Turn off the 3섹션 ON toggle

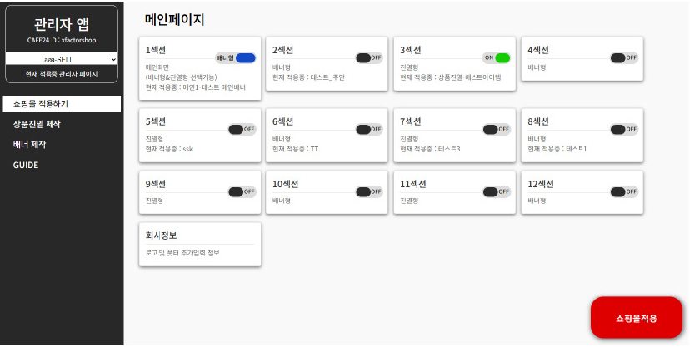coord(497,58)
